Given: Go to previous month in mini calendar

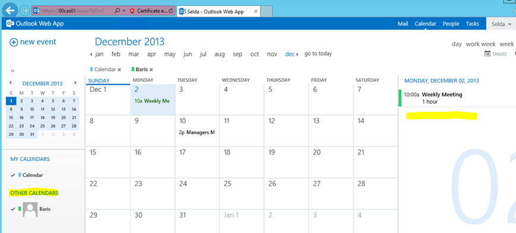Looking at the screenshot, I should click(11, 83).
